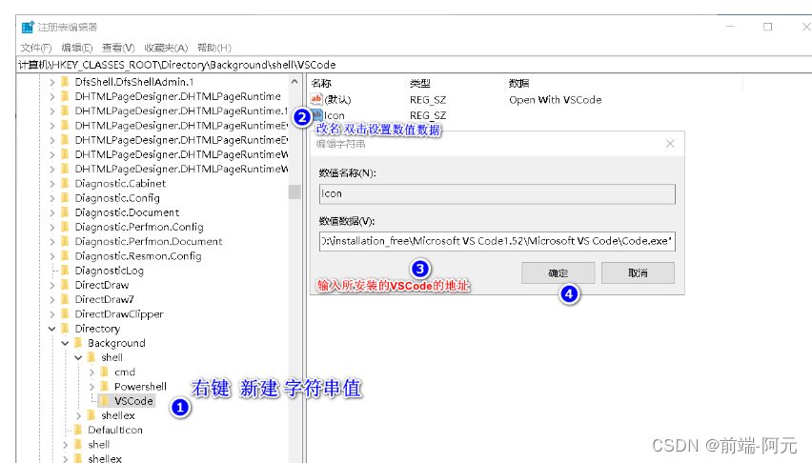Click the tree pane scrollbar thumb

[294, 191]
